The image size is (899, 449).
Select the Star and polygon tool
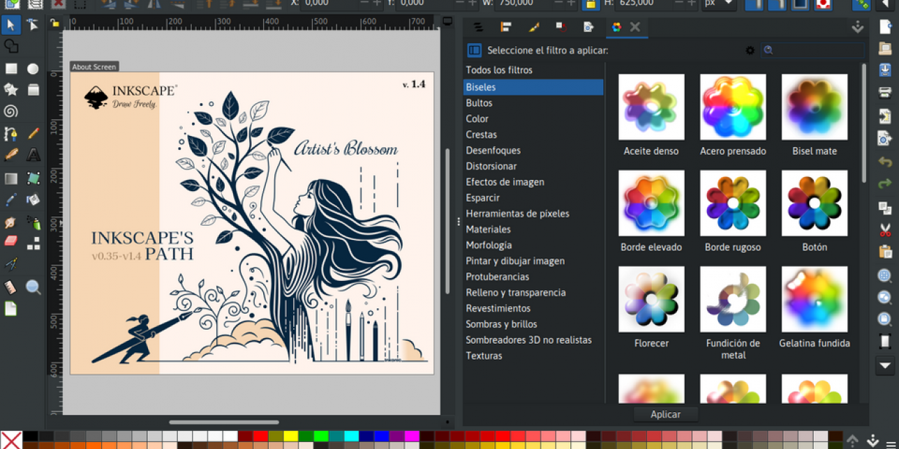tap(11, 89)
